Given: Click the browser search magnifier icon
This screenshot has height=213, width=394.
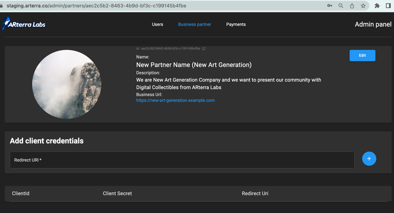Looking at the screenshot, I should pyautogui.click(x=341, y=6).
